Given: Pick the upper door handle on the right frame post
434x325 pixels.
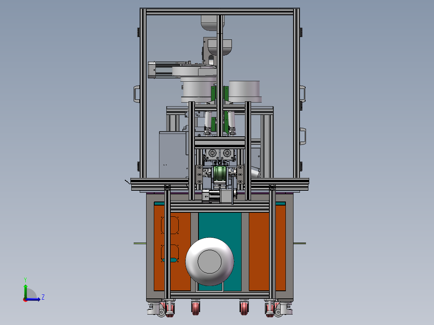Looking at the screenshot, I should [x=302, y=94].
